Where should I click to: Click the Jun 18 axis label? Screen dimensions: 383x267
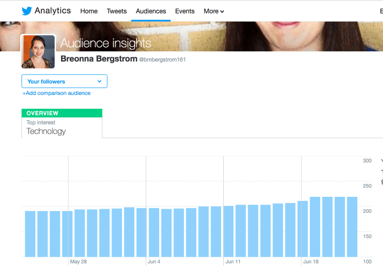click(311, 262)
